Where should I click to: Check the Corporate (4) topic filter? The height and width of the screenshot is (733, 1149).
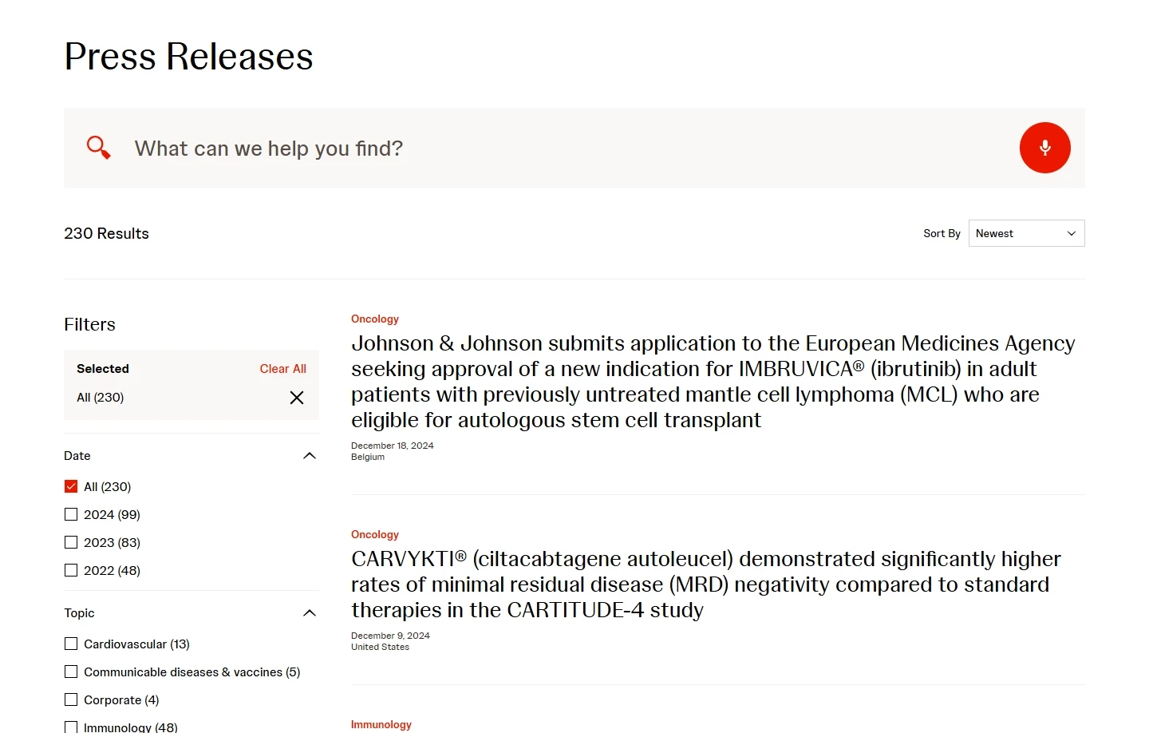pos(71,699)
